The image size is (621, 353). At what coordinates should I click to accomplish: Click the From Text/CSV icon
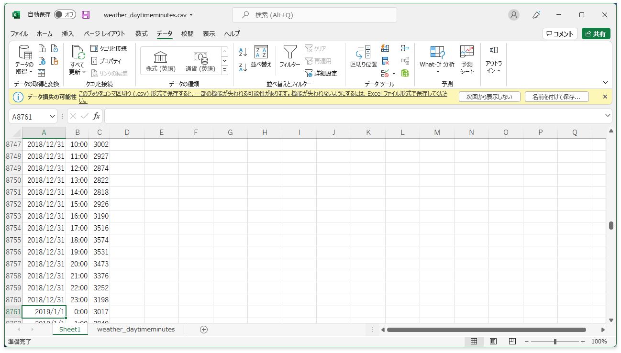[x=42, y=48]
